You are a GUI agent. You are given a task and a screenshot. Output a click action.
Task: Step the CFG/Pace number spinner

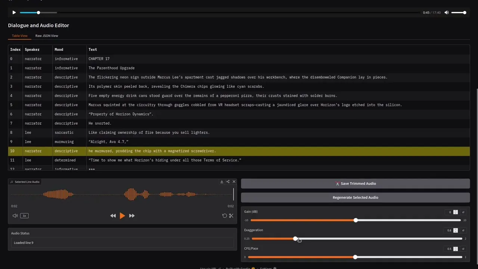(x=456, y=249)
